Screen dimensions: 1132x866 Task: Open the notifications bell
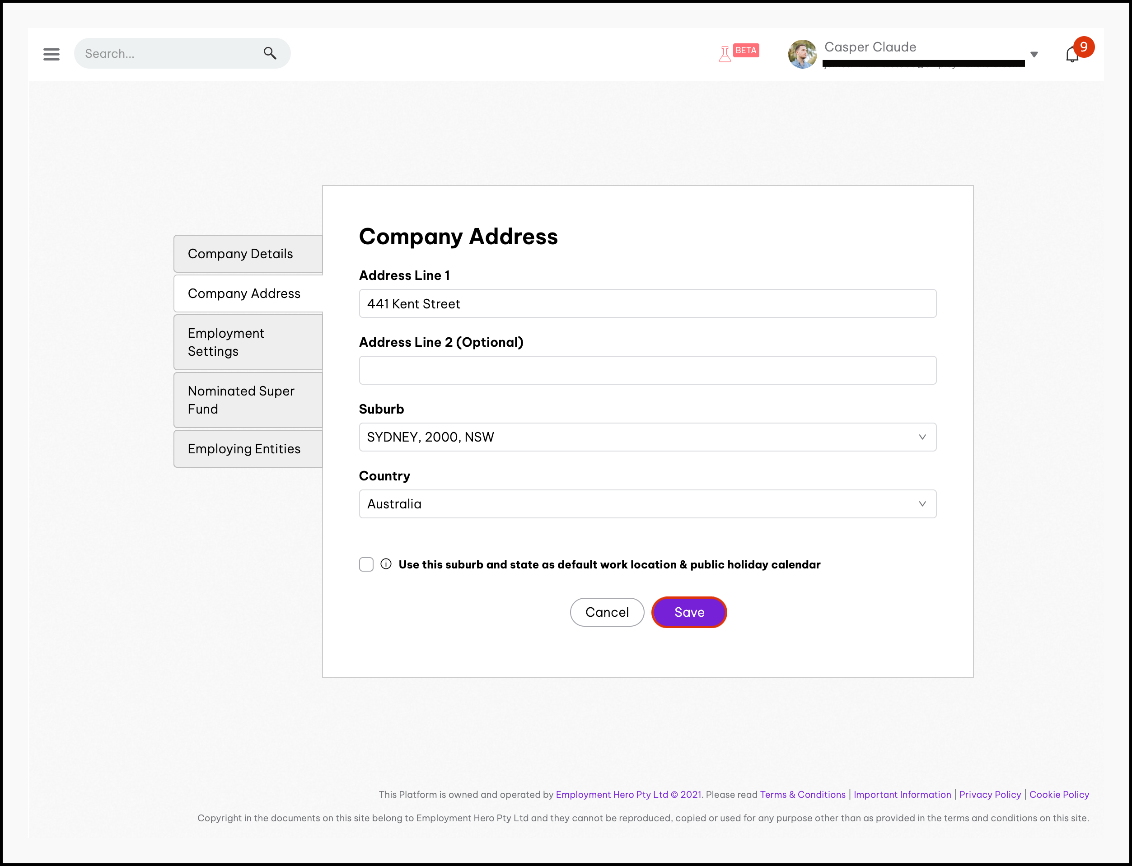(x=1071, y=55)
